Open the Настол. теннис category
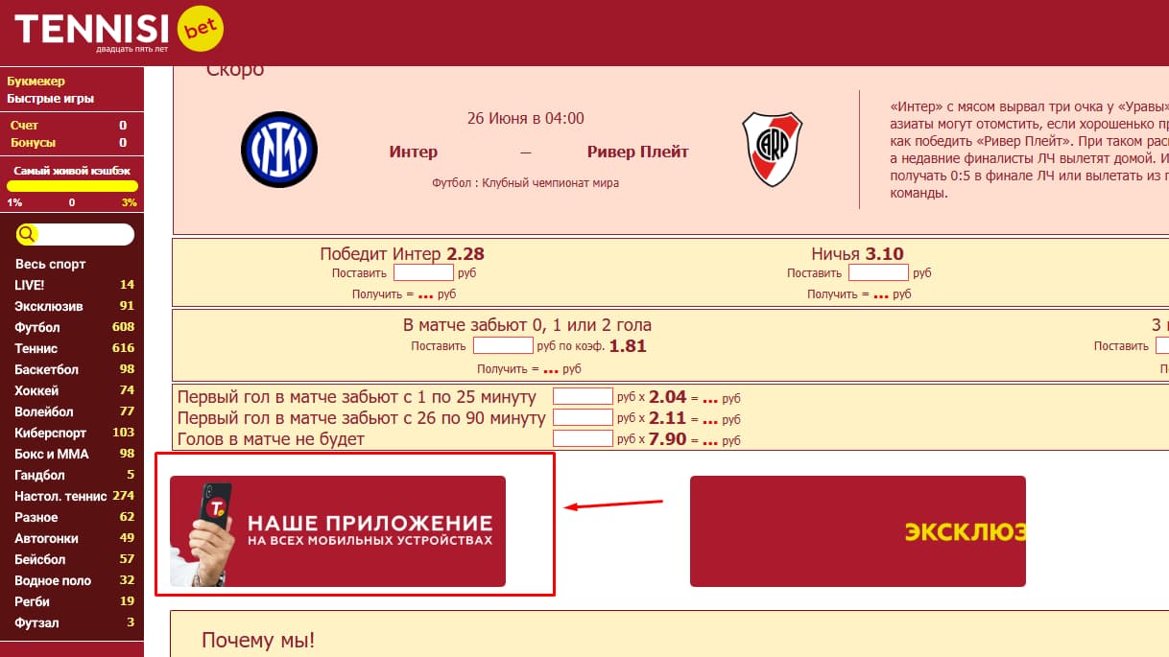 pyautogui.click(x=73, y=496)
